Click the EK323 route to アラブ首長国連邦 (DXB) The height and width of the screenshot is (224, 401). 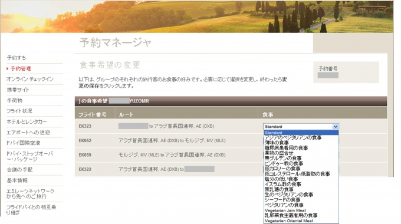point(166,126)
